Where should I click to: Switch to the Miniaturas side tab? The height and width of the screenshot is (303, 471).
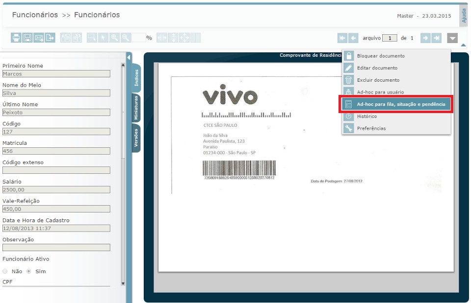[x=136, y=108]
